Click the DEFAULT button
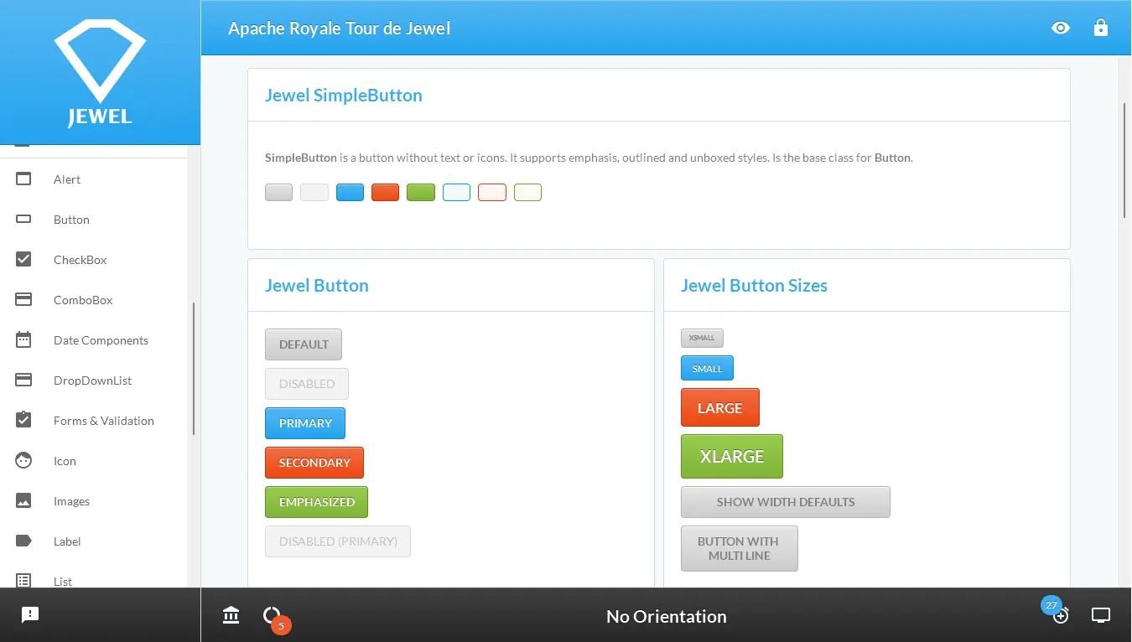1132x642 pixels. tap(304, 344)
